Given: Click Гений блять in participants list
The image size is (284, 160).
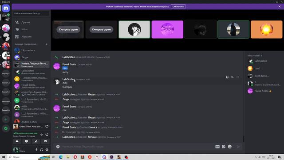Looking at the screenshot, I should point(264,91).
